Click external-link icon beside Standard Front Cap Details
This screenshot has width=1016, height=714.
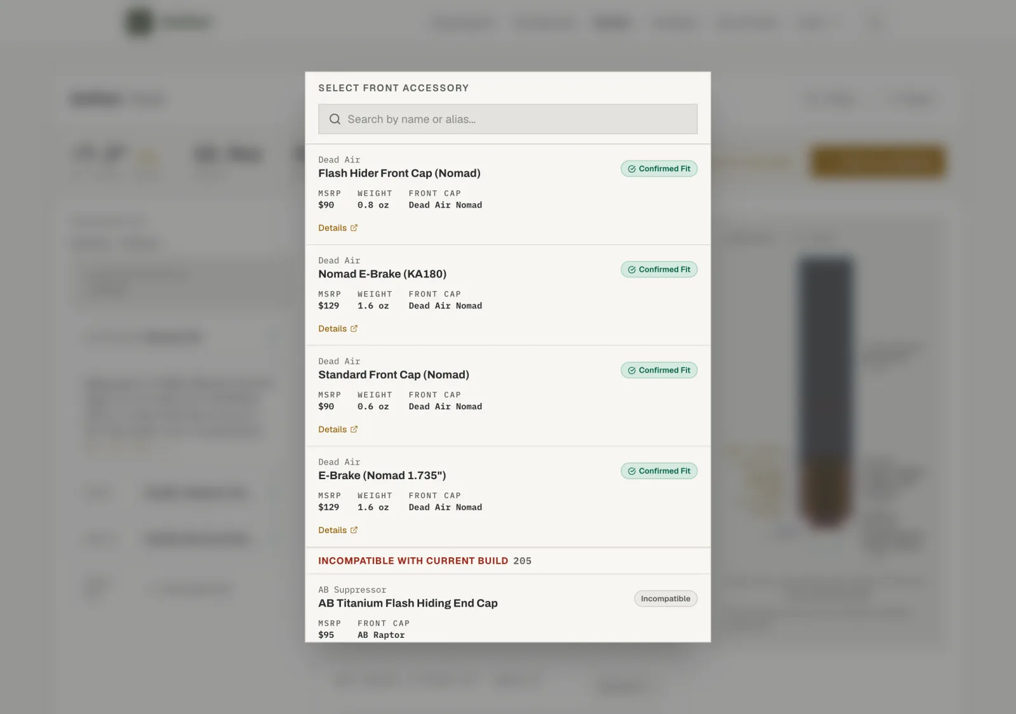[x=354, y=430]
